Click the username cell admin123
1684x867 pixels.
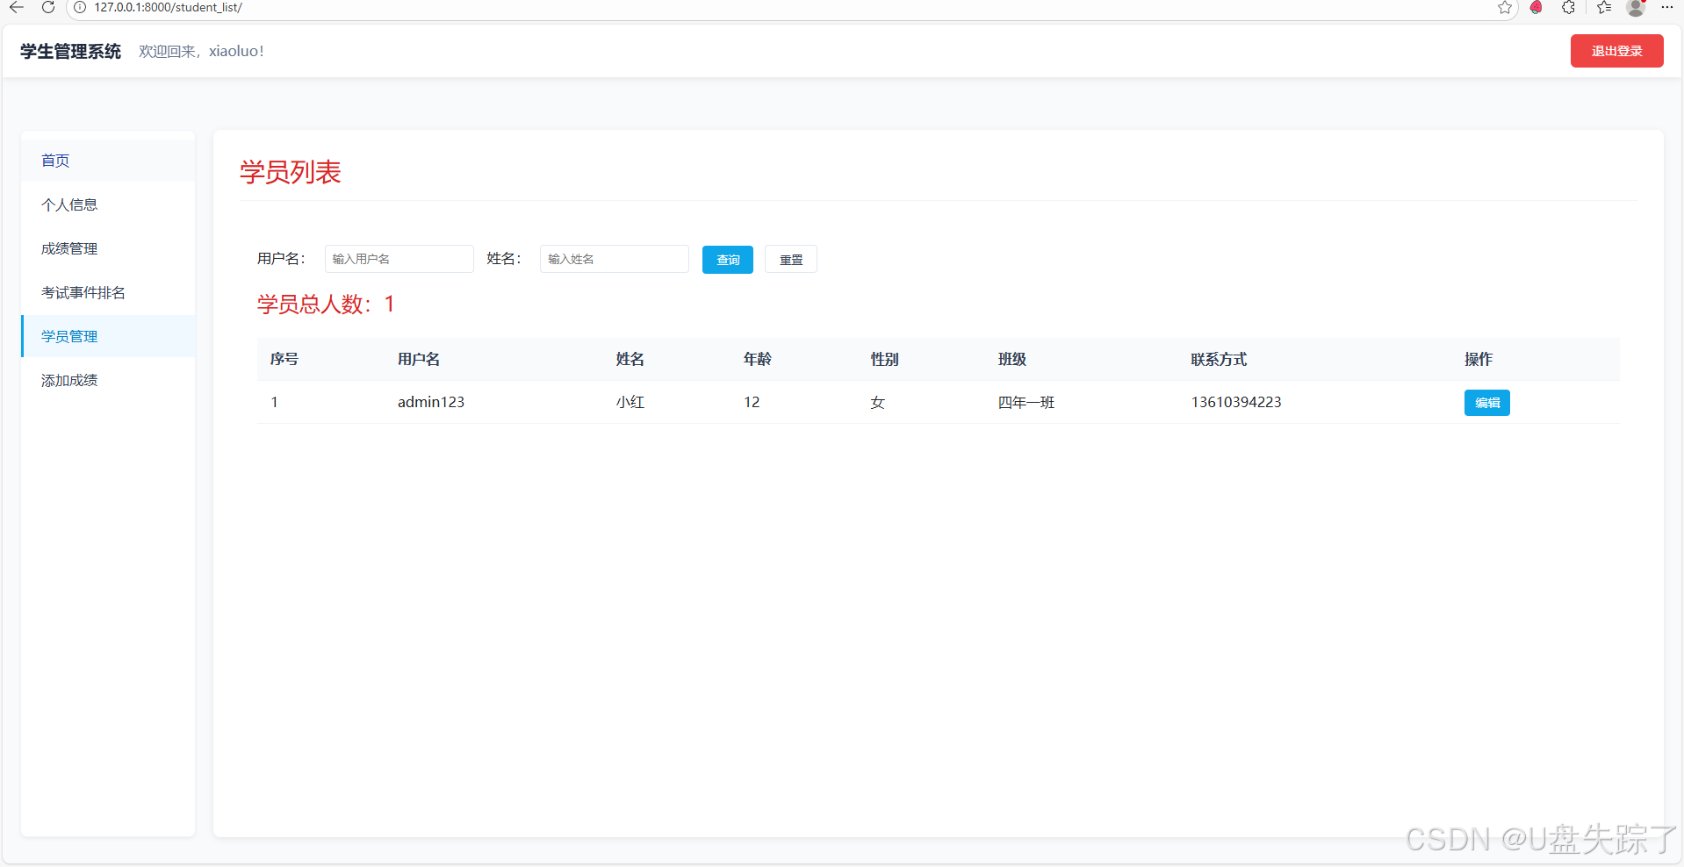click(431, 402)
